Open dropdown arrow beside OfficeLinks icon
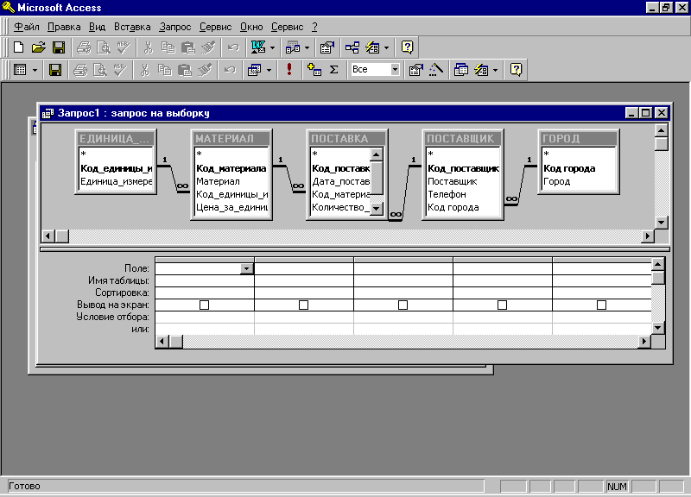The width and height of the screenshot is (691, 497). coord(272,47)
